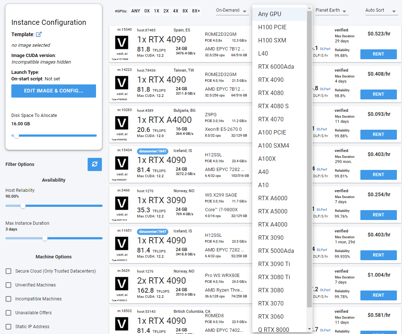Filter GPU count to 8X+
The image size is (402, 334).
coord(196,11)
